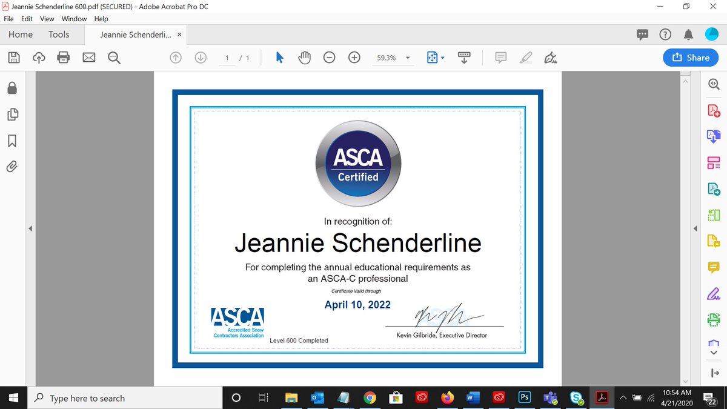The height and width of the screenshot is (409, 727).
Task: Open notifications bell
Action: pyautogui.click(x=688, y=35)
